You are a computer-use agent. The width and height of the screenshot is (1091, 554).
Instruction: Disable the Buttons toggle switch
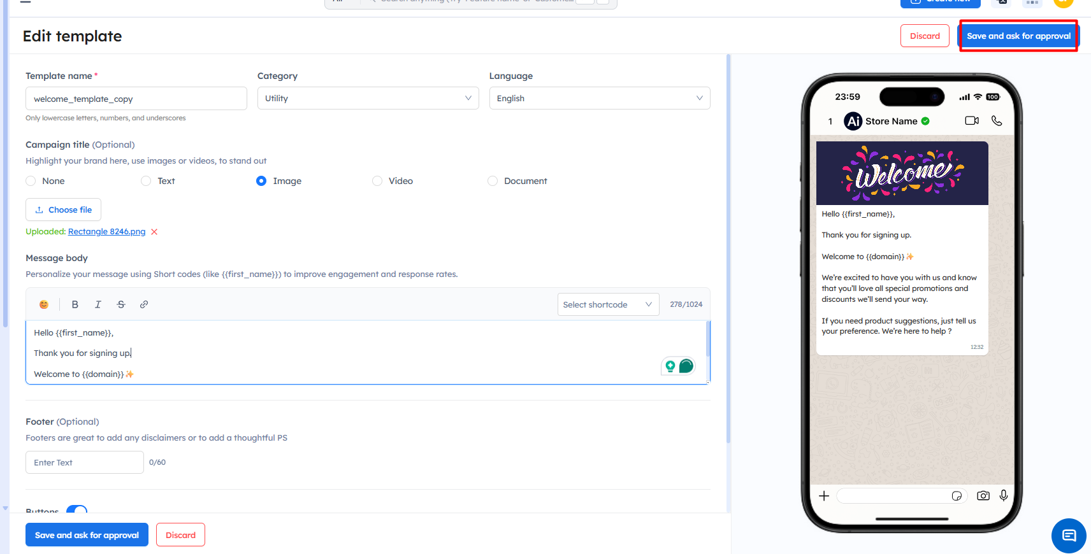(76, 509)
